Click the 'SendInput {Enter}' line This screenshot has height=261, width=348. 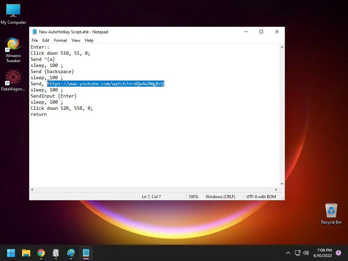[53, 96]
